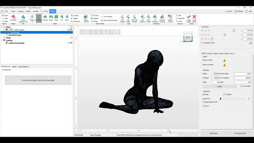Zoom to Part icon
This screenshot has width=254, height=143.
point(177,15)
